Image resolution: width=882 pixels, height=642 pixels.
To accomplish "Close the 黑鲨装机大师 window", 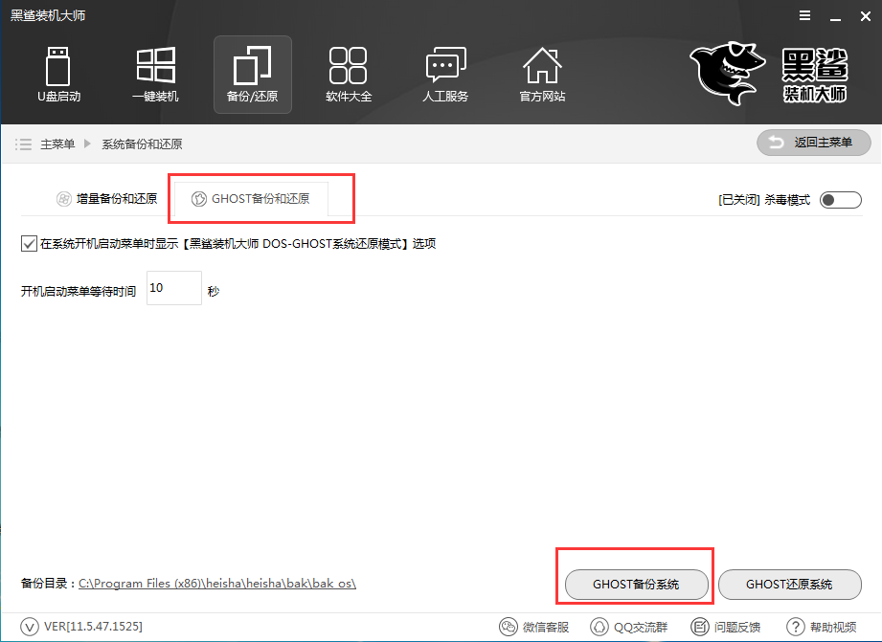I will (866, 16).
